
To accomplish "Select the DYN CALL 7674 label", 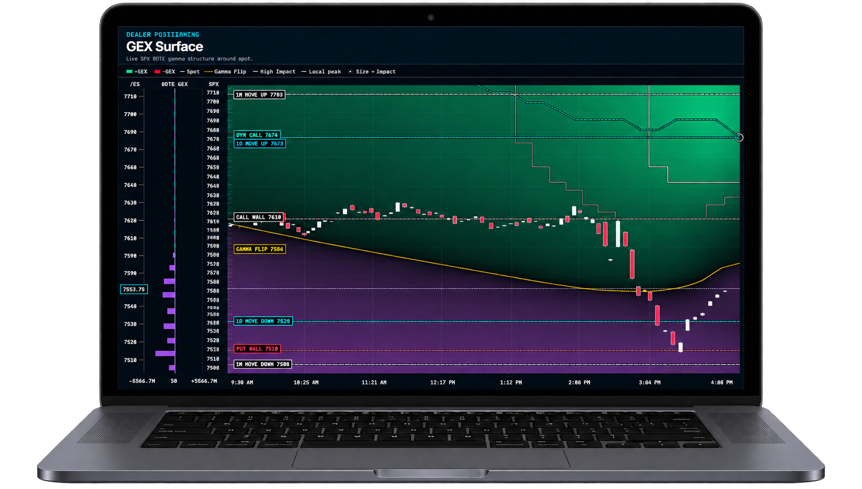I will (x=257, y=135).
